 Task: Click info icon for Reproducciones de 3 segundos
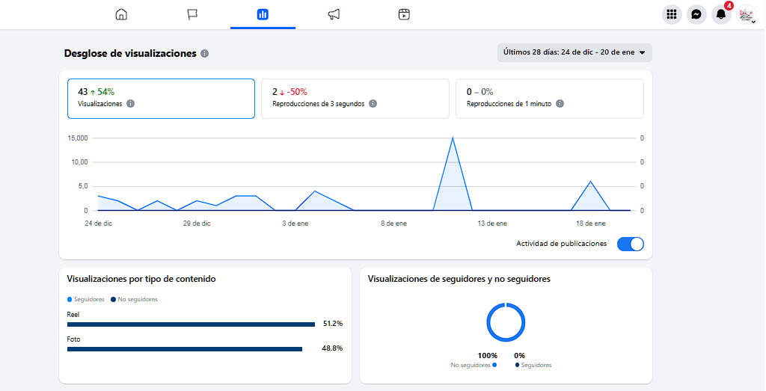coord(373,104)
